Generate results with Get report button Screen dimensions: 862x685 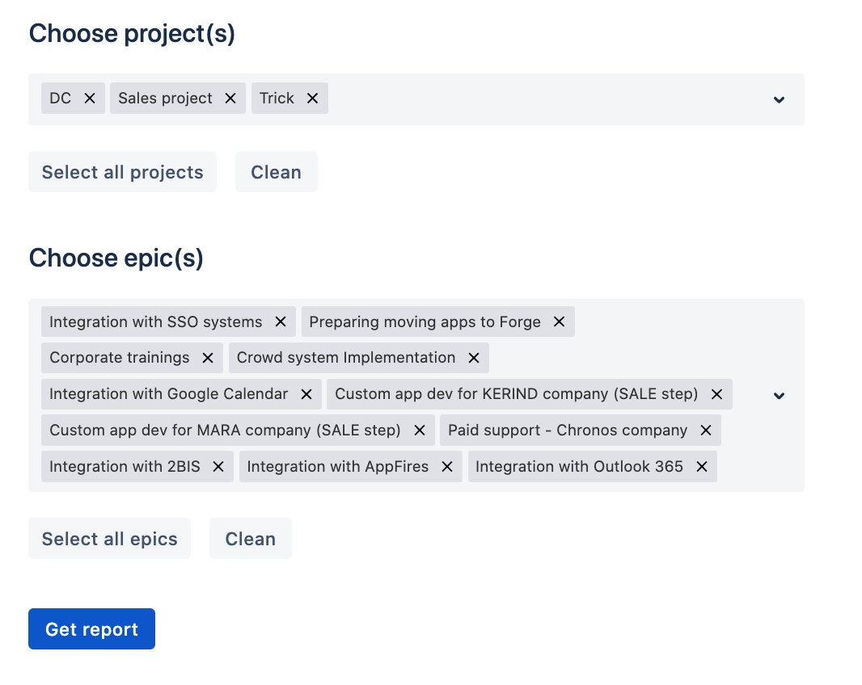click(x=91, y=629)
